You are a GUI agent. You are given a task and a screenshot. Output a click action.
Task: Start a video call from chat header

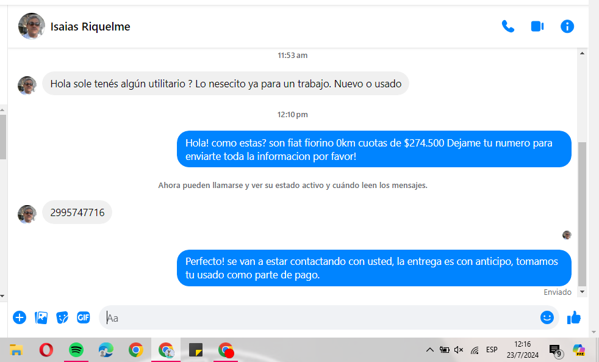pos(537,26)
